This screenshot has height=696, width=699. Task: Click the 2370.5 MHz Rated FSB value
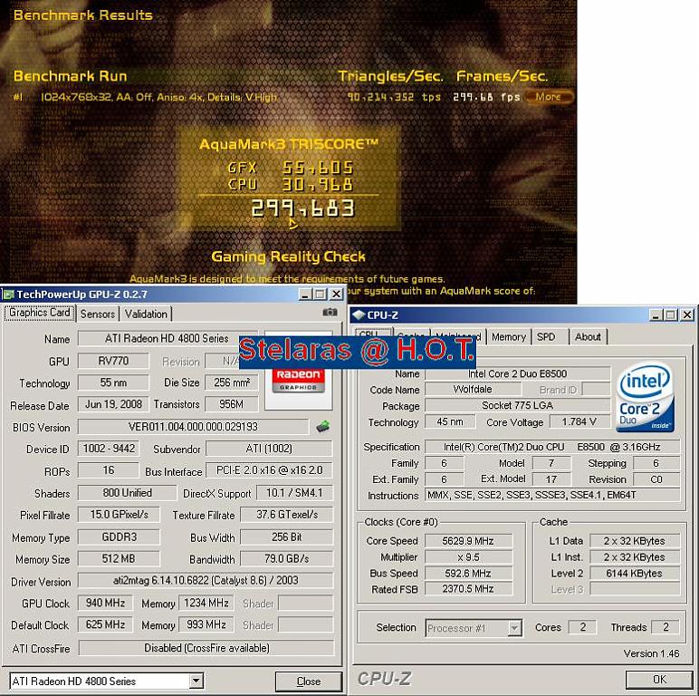(x=468, y=589)
